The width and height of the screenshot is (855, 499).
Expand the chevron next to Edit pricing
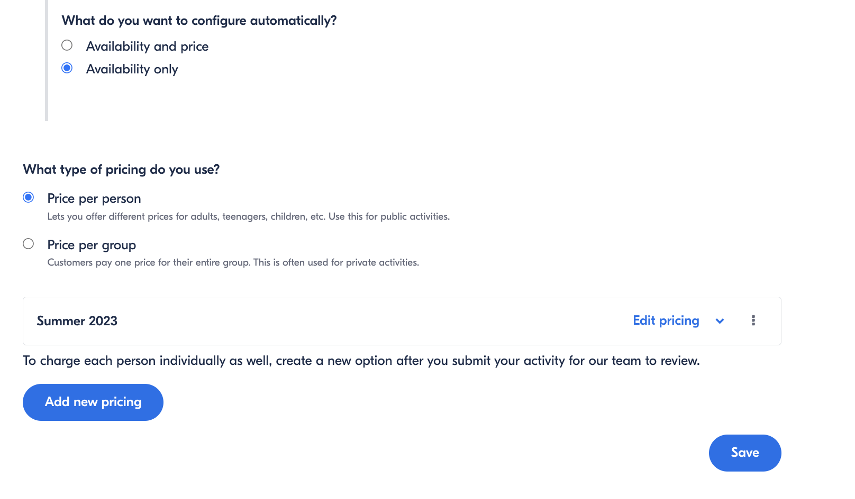720,321
